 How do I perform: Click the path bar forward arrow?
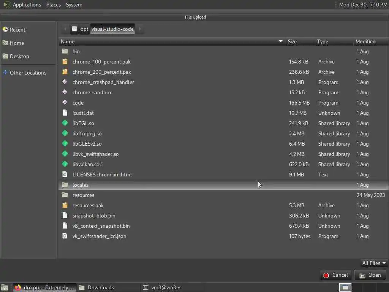[x=140, y=29]
